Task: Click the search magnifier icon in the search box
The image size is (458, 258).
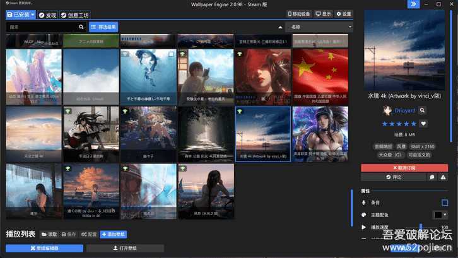Action: [81, 27]
